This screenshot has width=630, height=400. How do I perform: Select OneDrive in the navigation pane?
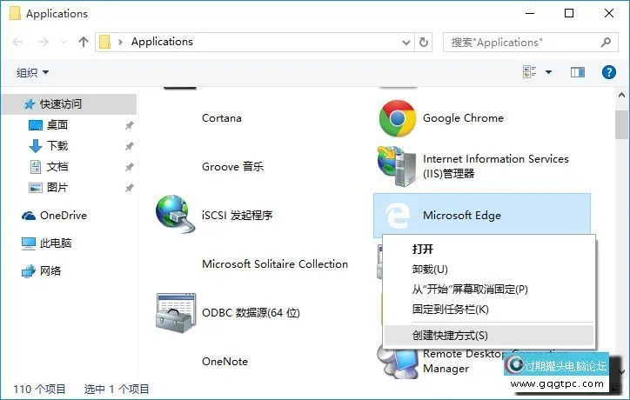point(63,216)
